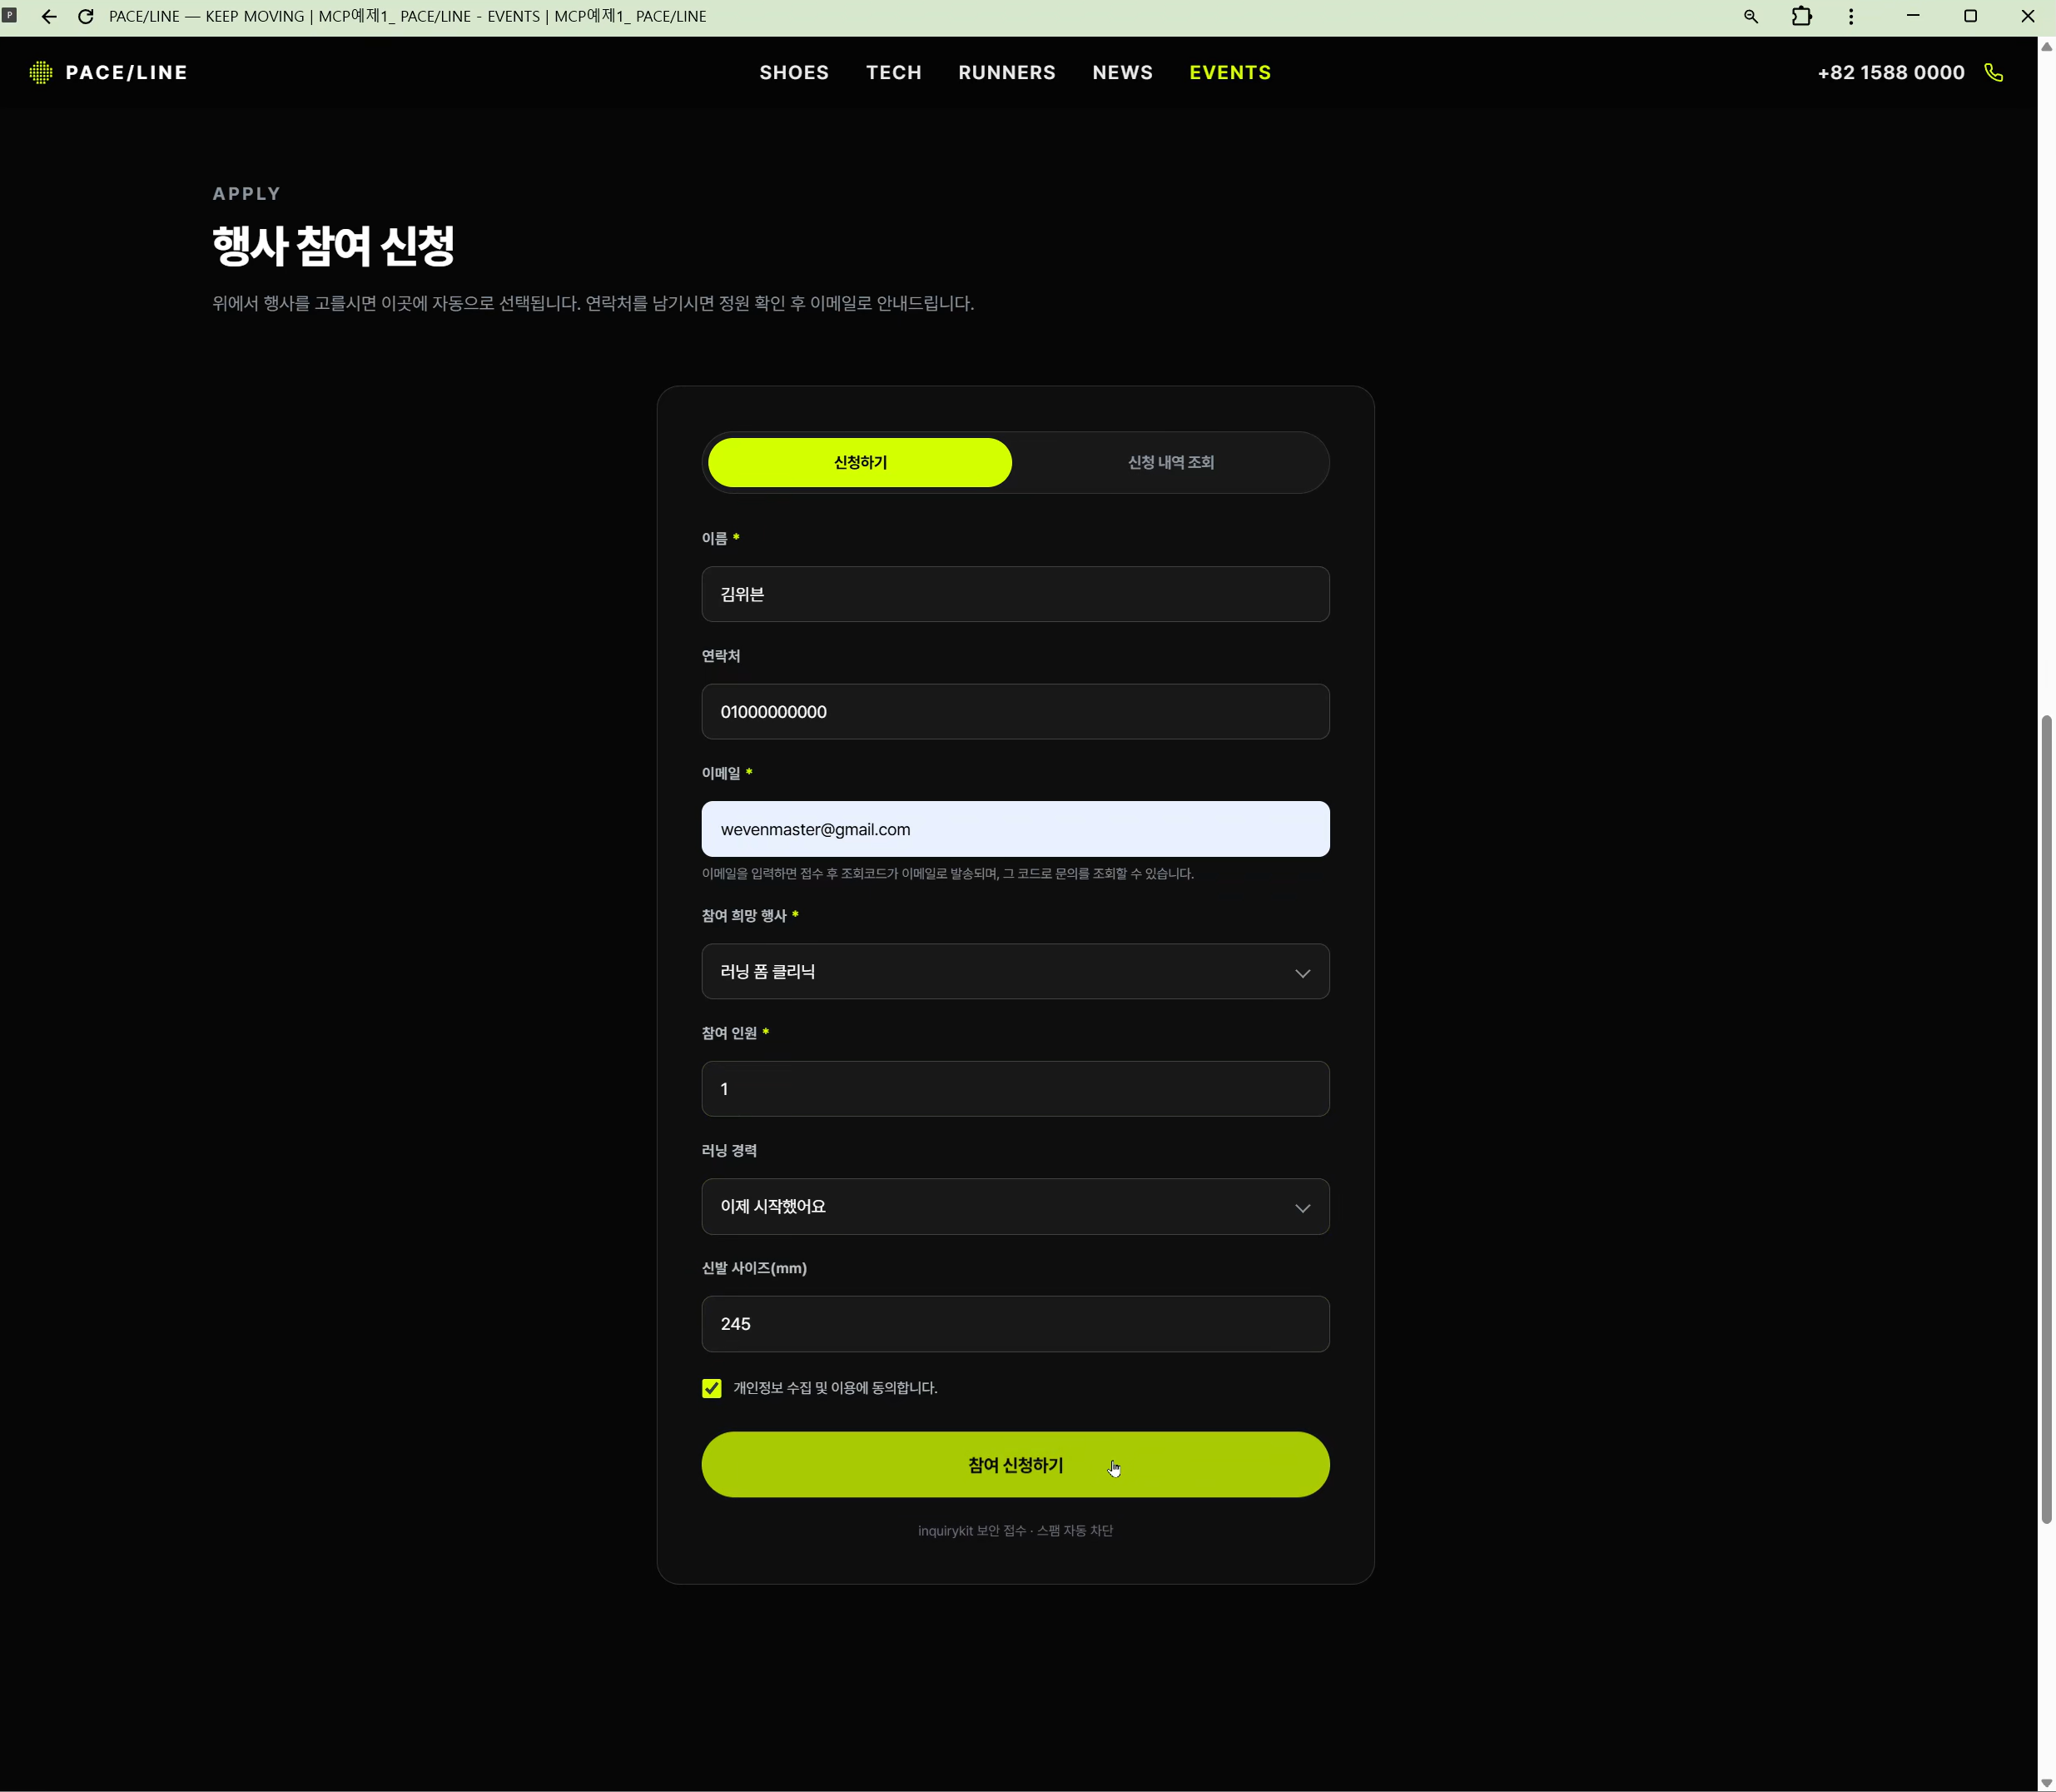Click the 신발 사이즈(mm) field
This screenshot has height=1792, width=2056.
1016,1324
